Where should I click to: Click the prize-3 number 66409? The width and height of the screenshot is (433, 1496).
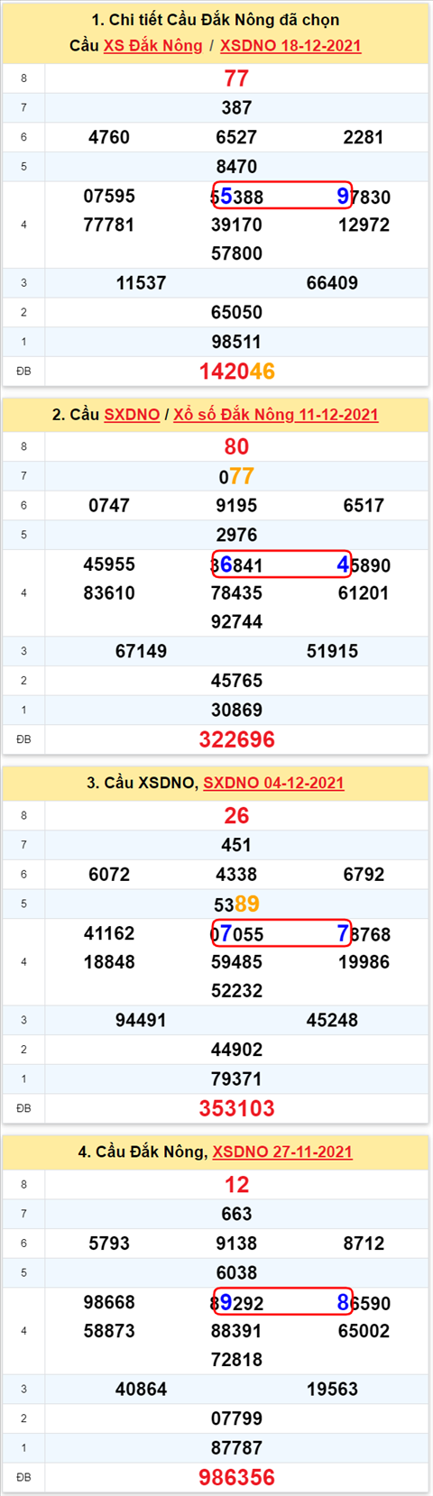[x=332, y=283]
